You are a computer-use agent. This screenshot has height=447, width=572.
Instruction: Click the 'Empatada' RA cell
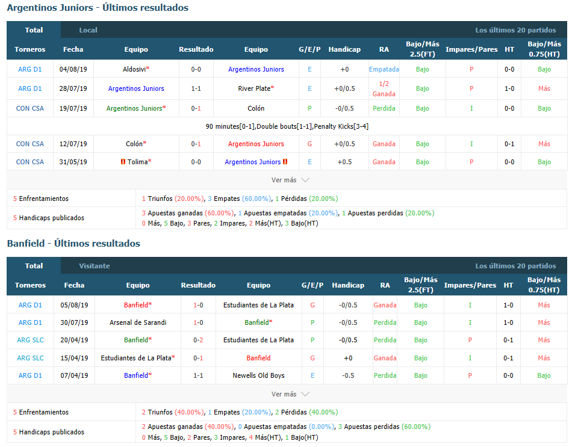pos(384,69)
